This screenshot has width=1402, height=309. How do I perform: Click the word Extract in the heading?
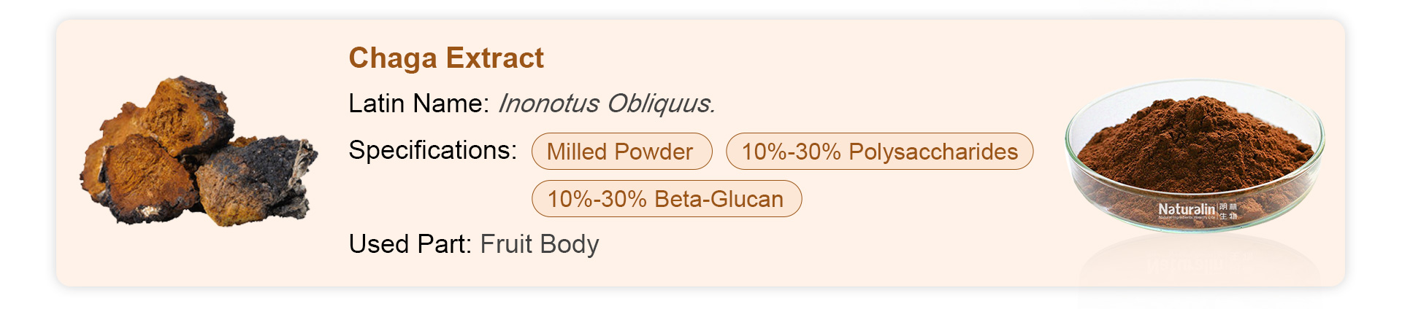pyautogui.click(x=495, y=58)
